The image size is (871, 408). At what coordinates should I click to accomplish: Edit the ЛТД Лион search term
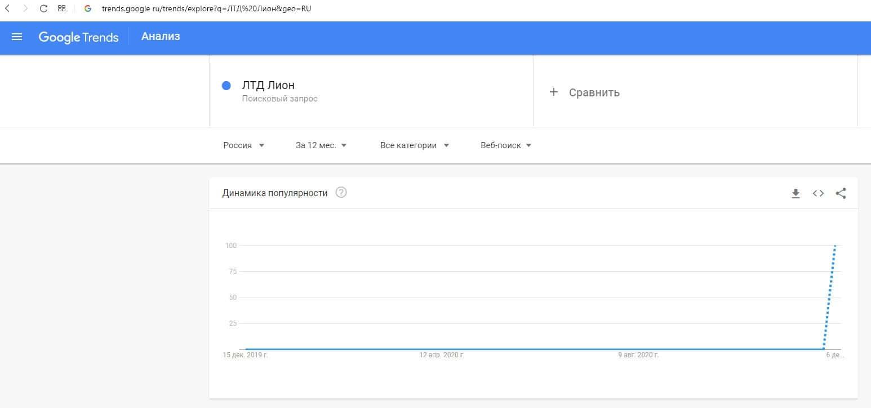click(x=268, y=86)
